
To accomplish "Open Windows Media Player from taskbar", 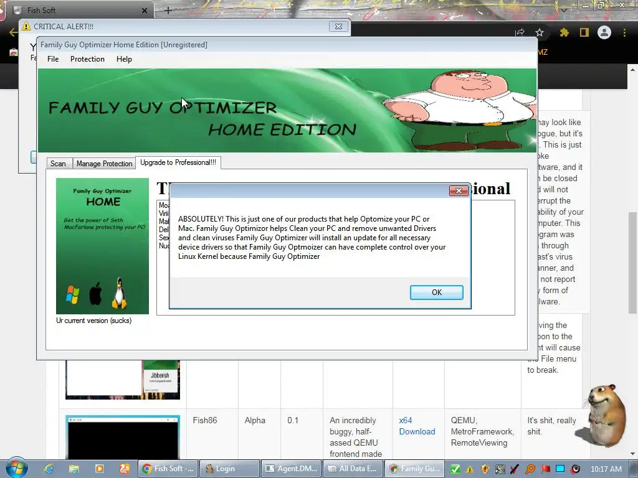I will tap(99, 469).
